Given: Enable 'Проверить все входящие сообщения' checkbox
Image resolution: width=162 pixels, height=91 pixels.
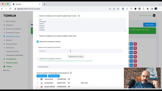Looking at the screenshot, I should tap(38, 59).
